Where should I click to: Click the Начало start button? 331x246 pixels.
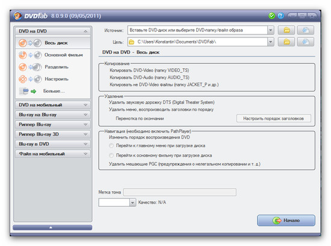pos(286,221)
